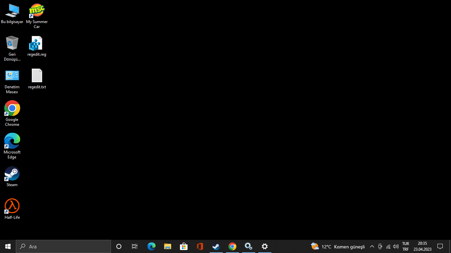The height and width of the screenshot is (253, 451).
Task: Open Microsoft Store from the taskbar
Action: point(184,246)
